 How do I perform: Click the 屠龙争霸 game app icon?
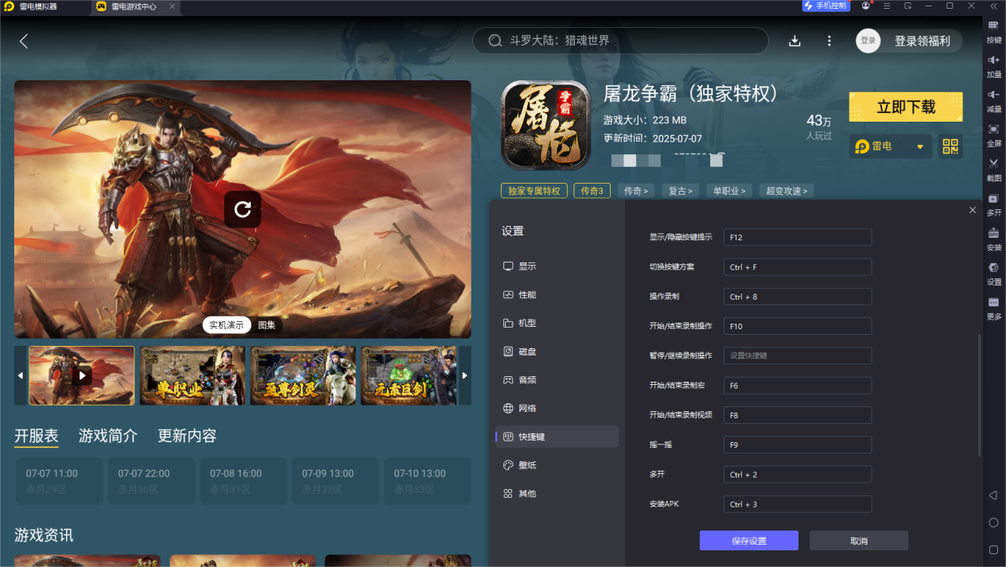[x=546, y=125]
